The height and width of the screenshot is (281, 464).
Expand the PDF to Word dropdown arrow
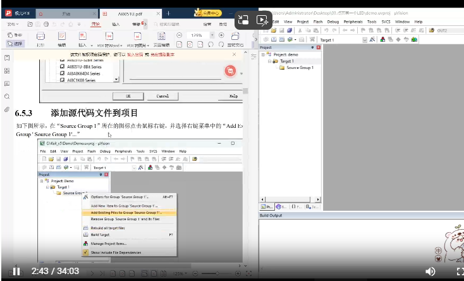(x=121, y=46)
